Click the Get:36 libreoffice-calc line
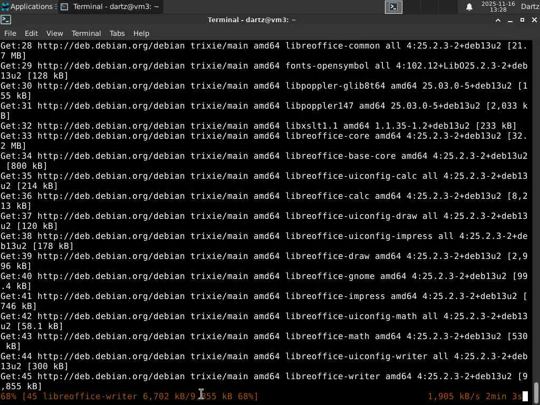Screen dimensions: 540x405 coord(264,201)
